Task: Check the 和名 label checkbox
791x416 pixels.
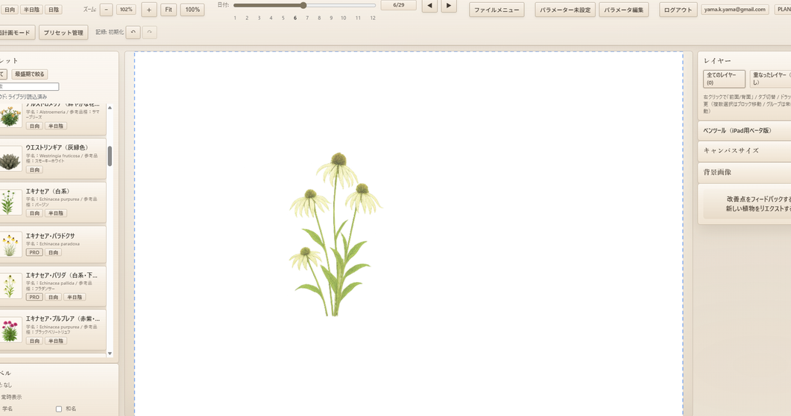Action: 58,409
